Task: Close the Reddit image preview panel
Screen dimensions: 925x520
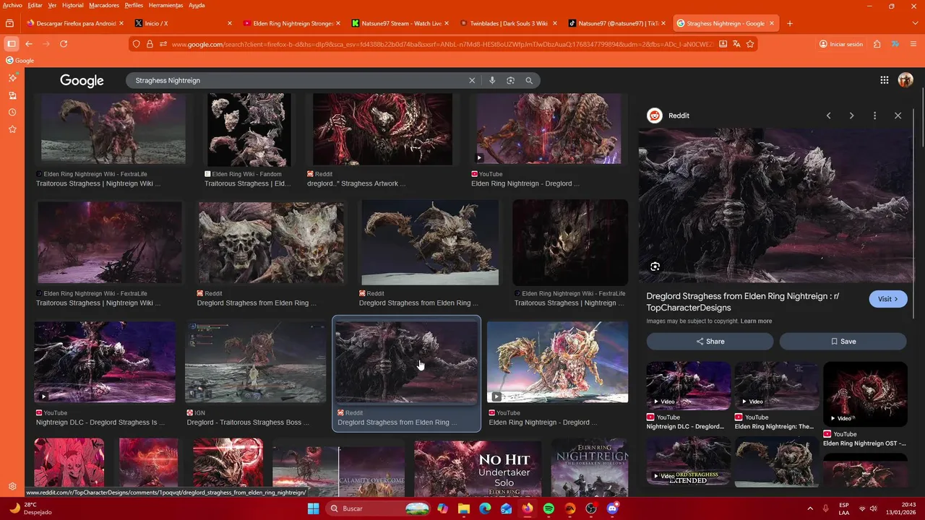Action: point(898,116)
